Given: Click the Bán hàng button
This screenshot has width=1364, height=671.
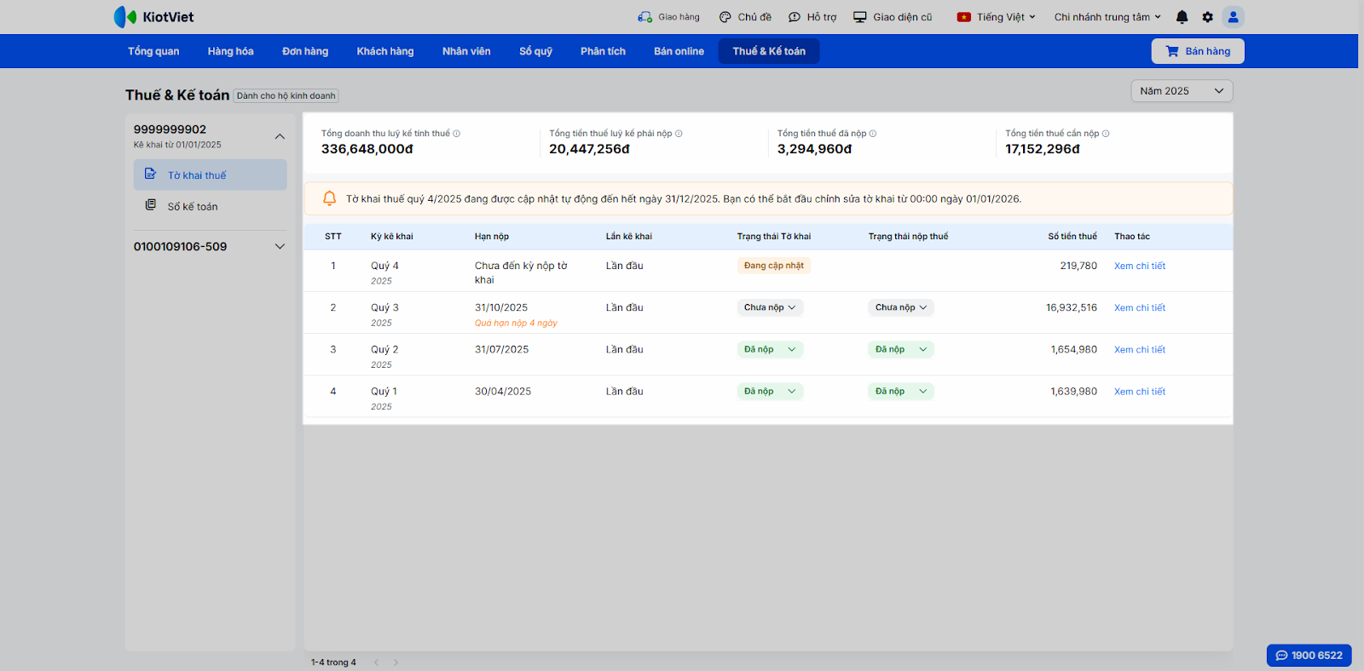Looking at the screenshot, I should (x=1197, y=51).
